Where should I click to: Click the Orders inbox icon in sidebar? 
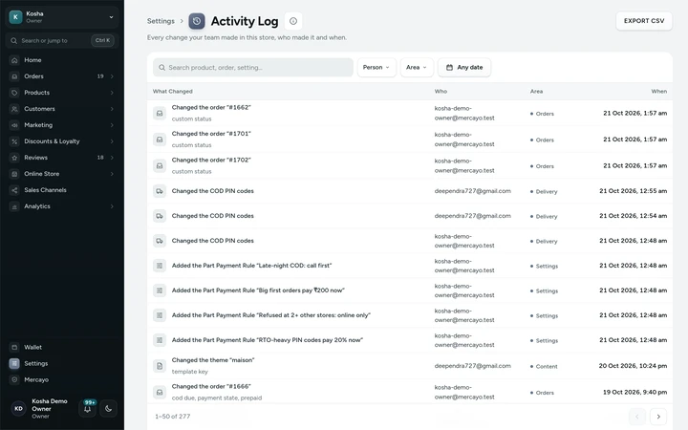pyautogui.click(x=14, y=76)
